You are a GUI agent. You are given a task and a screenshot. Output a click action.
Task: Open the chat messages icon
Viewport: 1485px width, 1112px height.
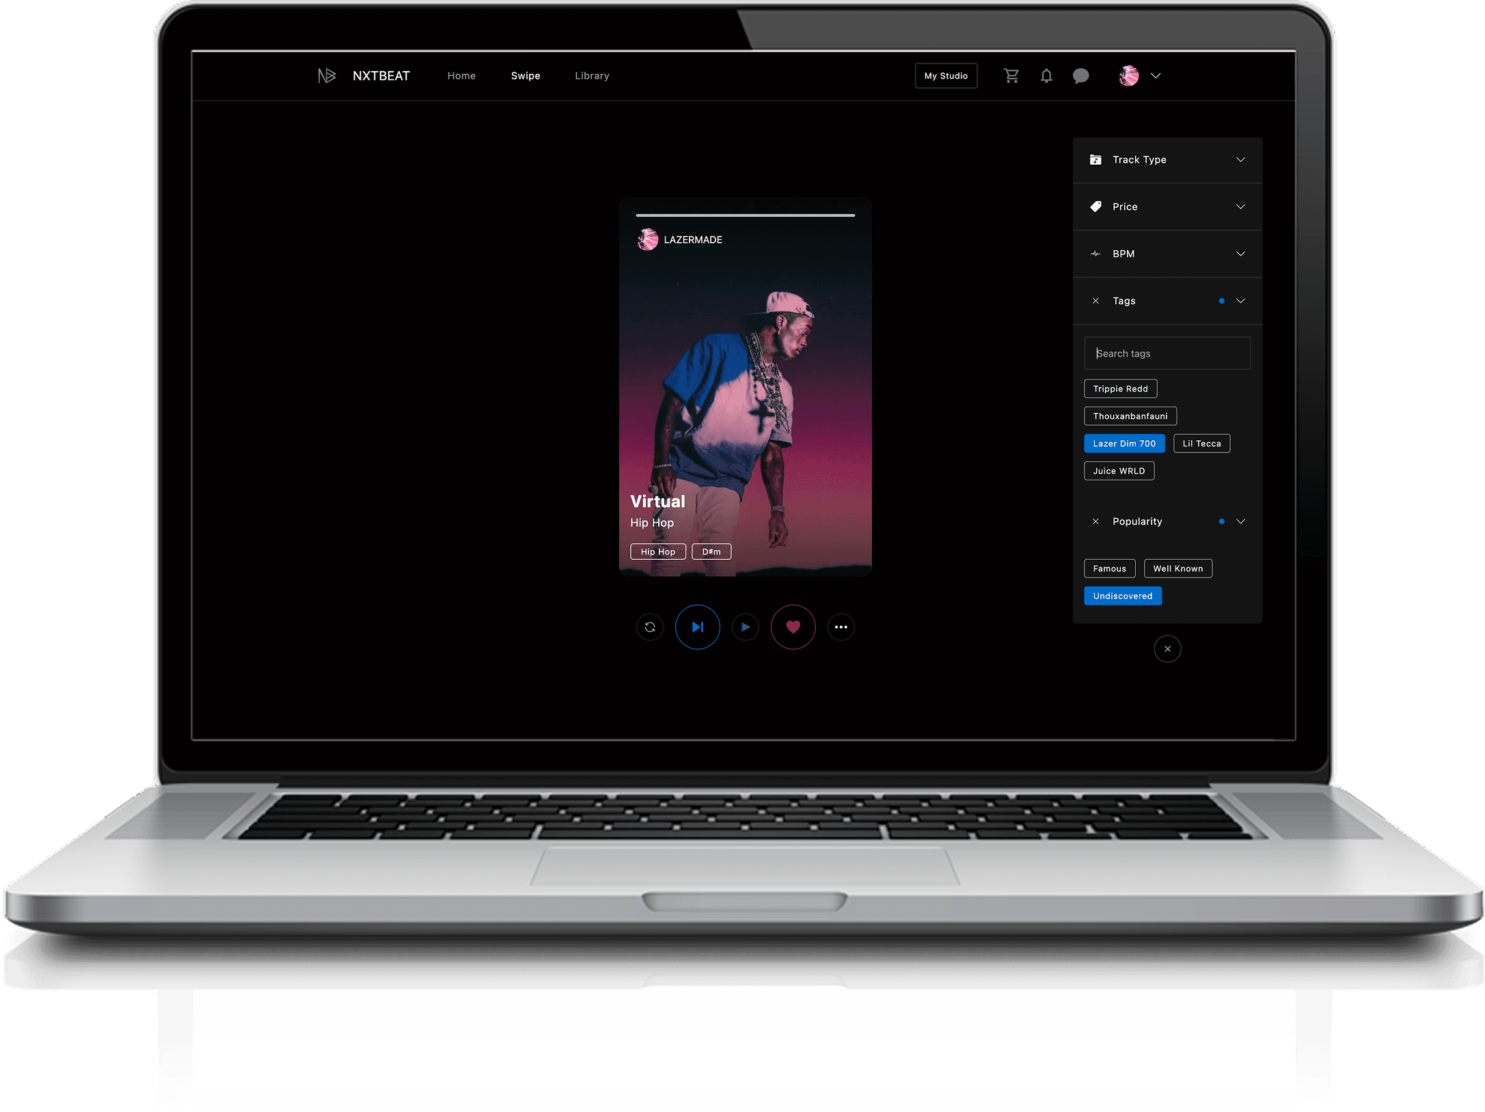(1080, 76)
